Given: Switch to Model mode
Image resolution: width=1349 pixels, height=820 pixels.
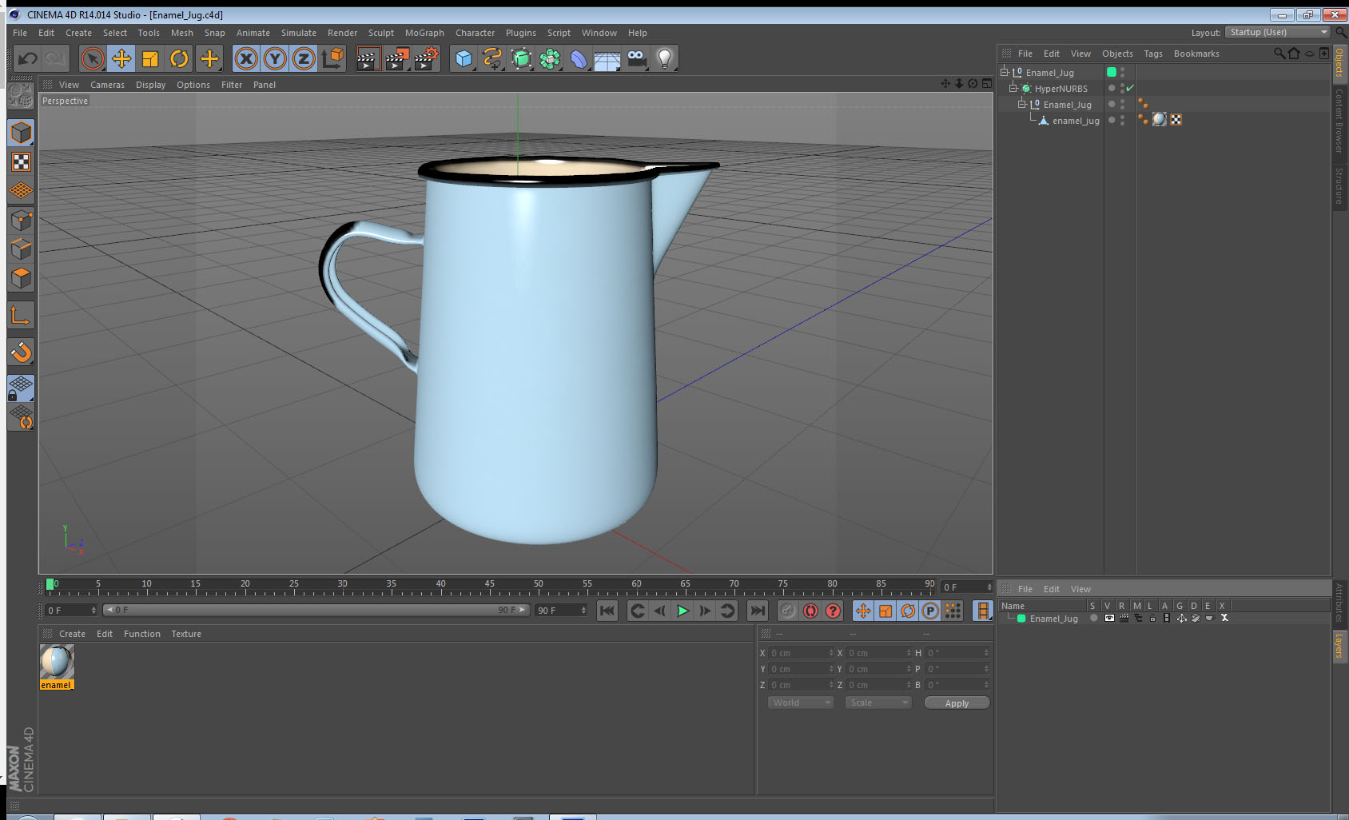Looking at the screenshot, I should (21, 133).
